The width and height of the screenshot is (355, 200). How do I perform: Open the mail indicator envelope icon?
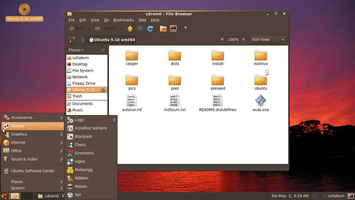[315, 196]
